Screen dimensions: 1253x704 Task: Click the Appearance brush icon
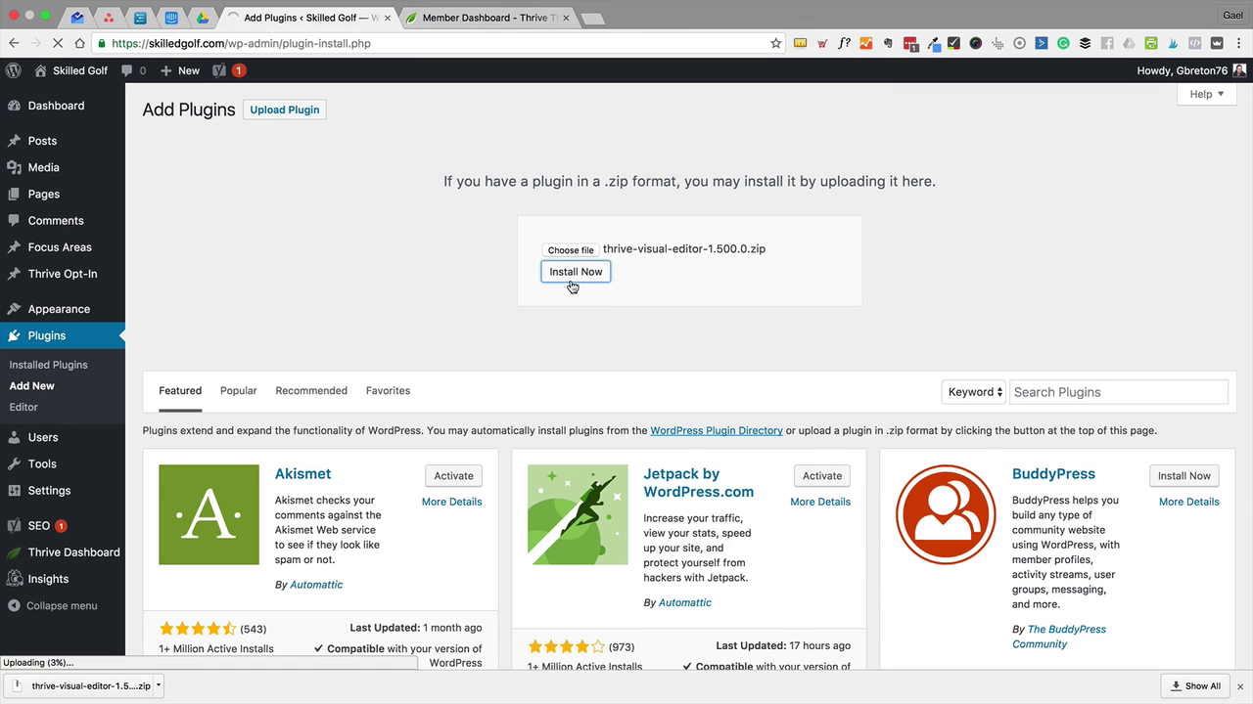14,309
